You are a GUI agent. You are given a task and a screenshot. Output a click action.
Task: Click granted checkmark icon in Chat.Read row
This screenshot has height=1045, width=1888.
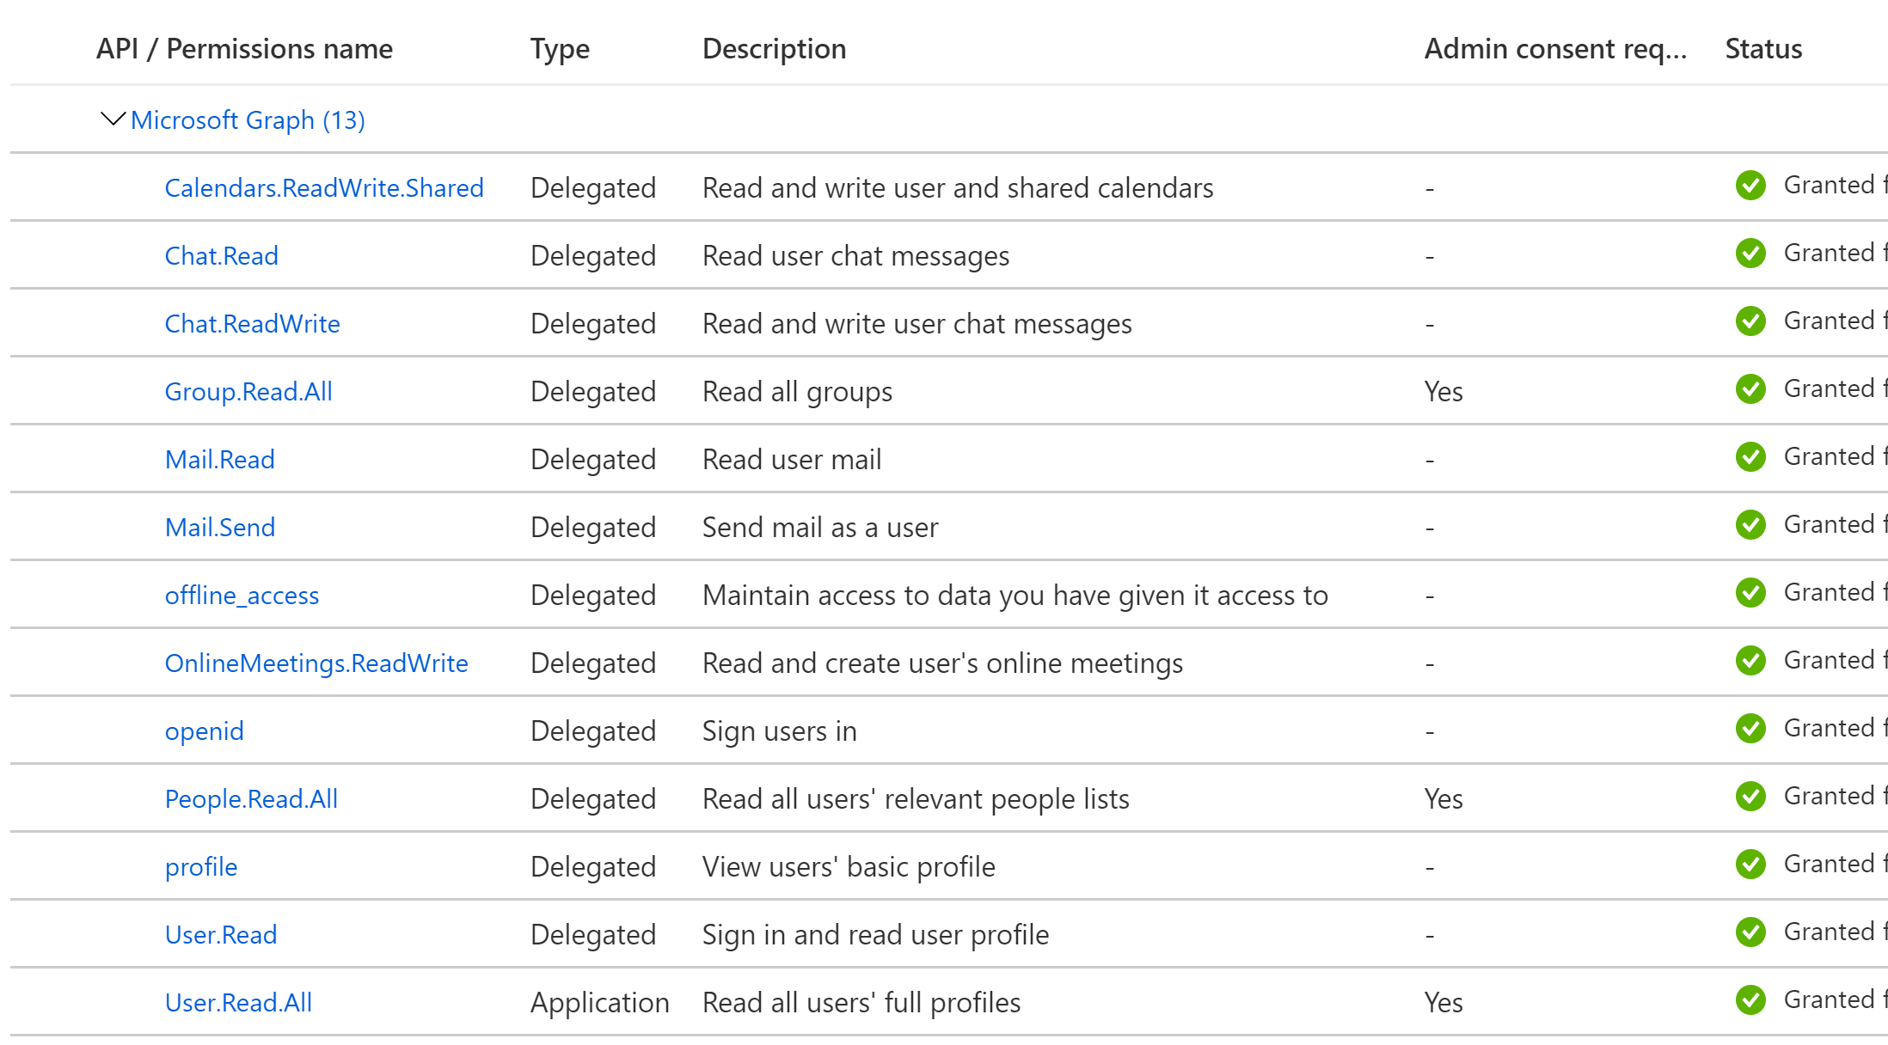[1750, 253]
